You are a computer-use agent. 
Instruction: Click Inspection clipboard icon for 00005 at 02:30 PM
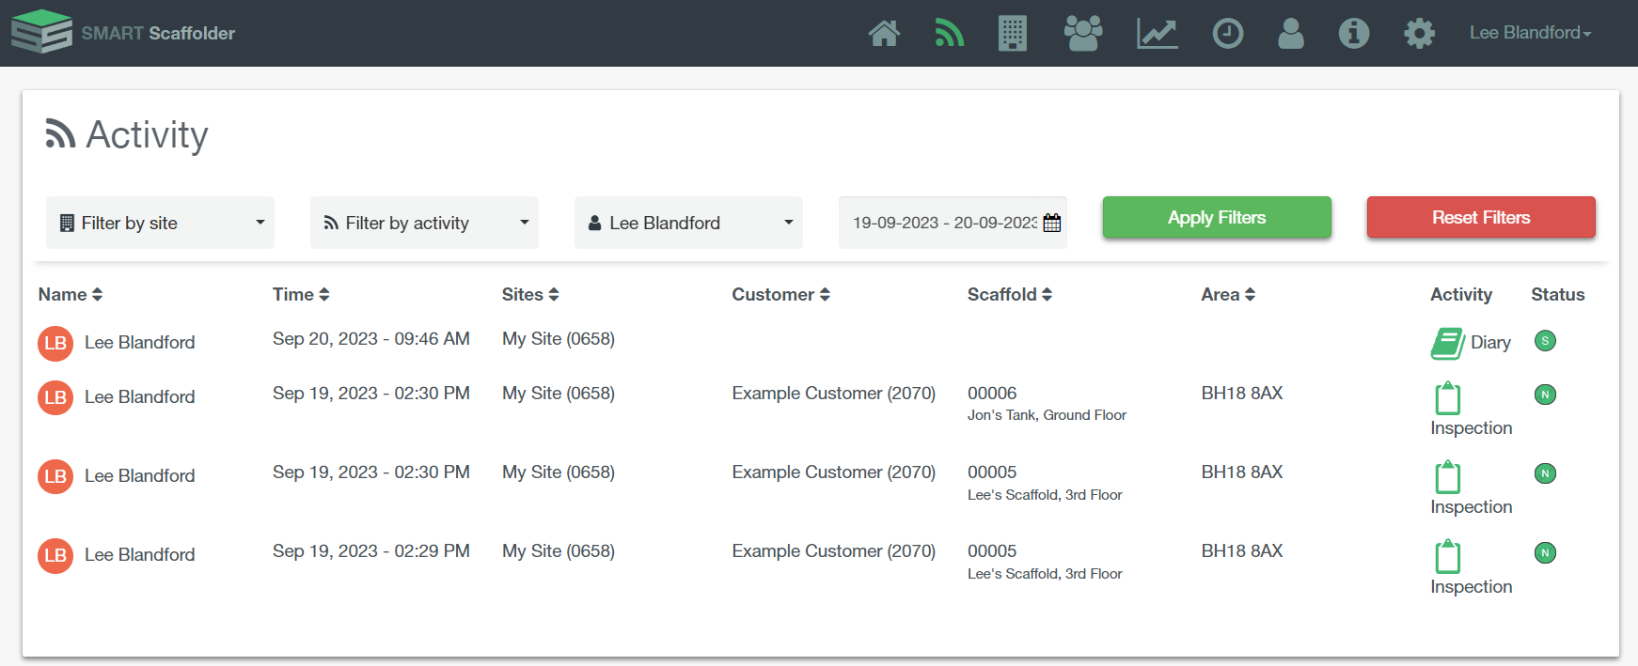[1448, 476]
